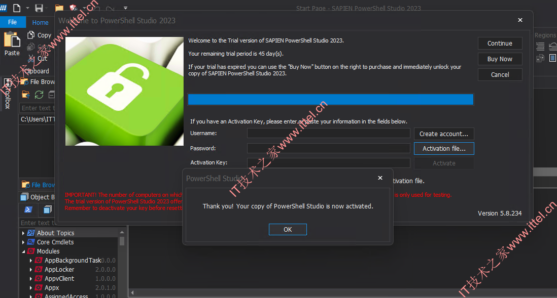
Task: Click the PowerShell icon in Object Browser toolbar
Action: point(28,210)
